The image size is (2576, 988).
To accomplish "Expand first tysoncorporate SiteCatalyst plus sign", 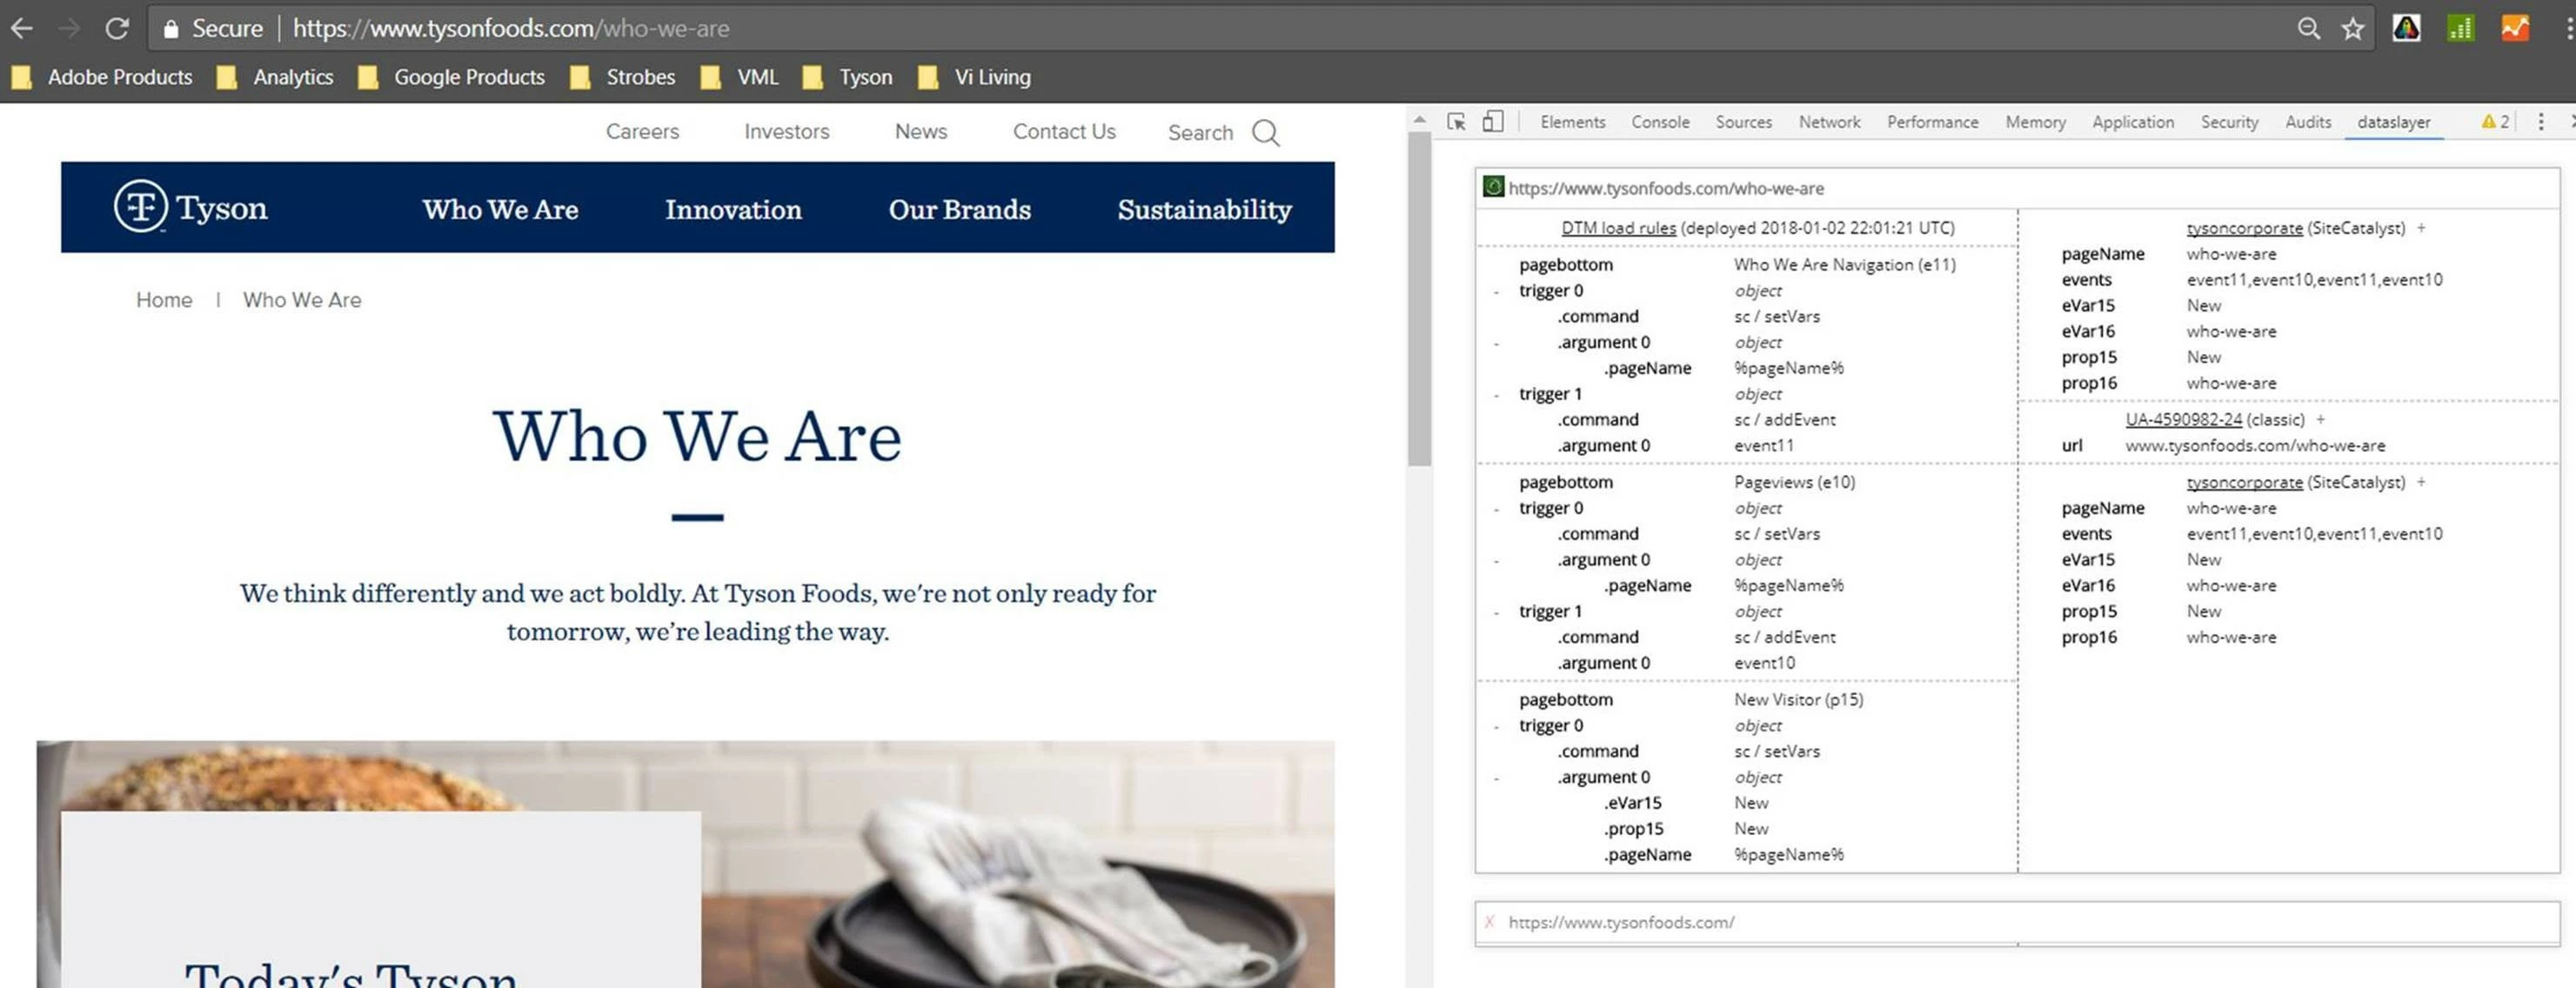I will click(x=2421, y=228).
